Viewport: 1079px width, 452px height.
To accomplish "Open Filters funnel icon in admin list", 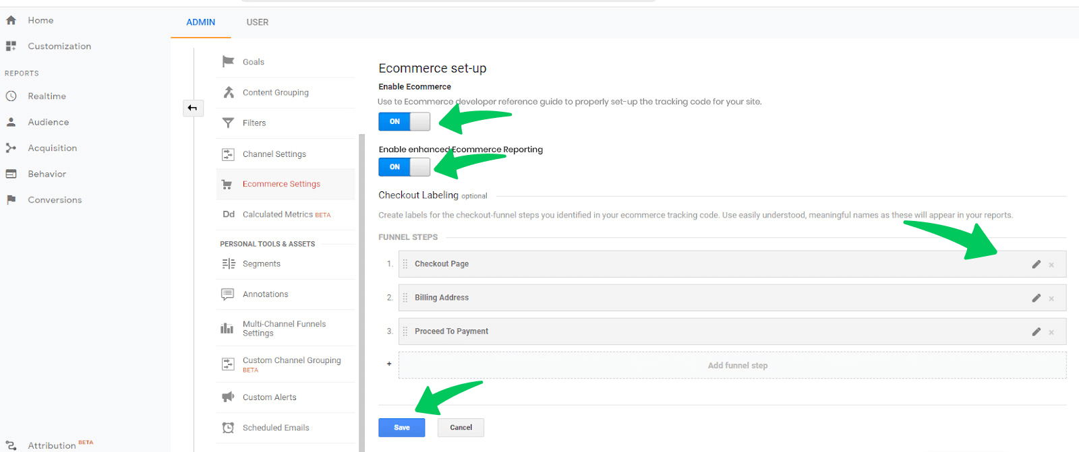I will 228,123.
